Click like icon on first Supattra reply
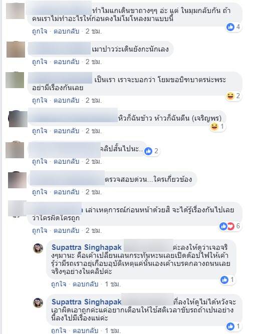This screenshot has height=334, width=260. pos(224,280)
